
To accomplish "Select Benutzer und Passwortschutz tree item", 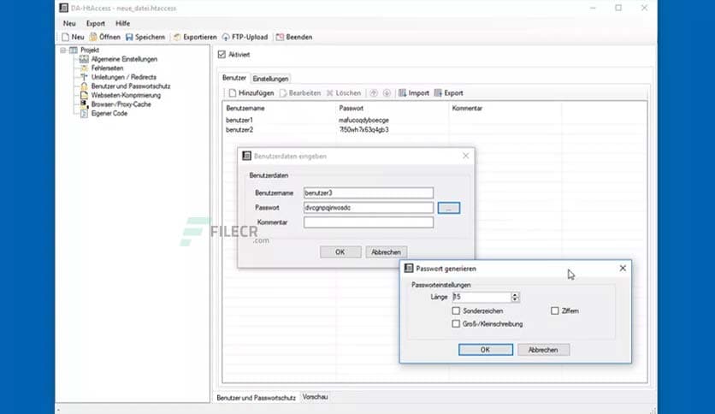I will (130, 86).
